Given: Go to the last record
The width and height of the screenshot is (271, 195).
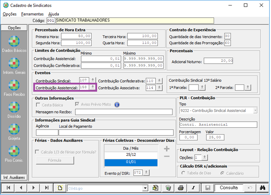Looking at the screenshot, I should 47,188.
